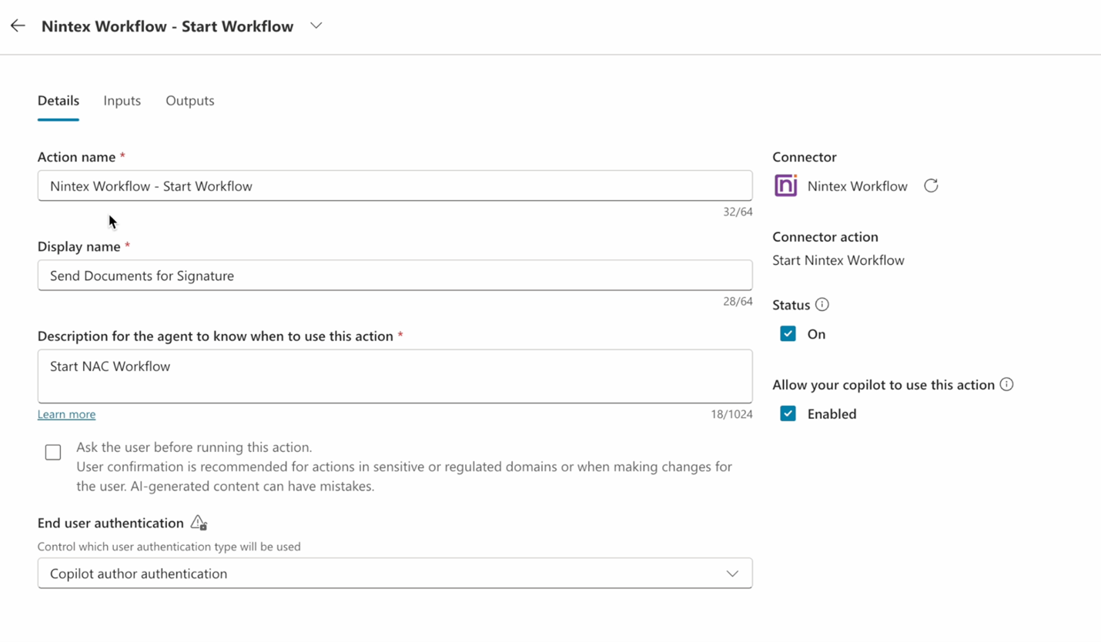
Task: Refresh the Nintex Workflow connector
Action: 931,186
